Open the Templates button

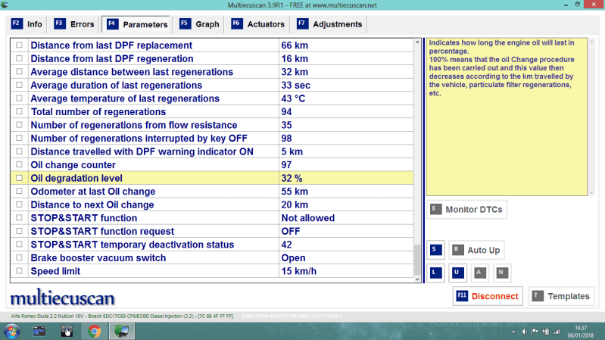tap(561, 296)
